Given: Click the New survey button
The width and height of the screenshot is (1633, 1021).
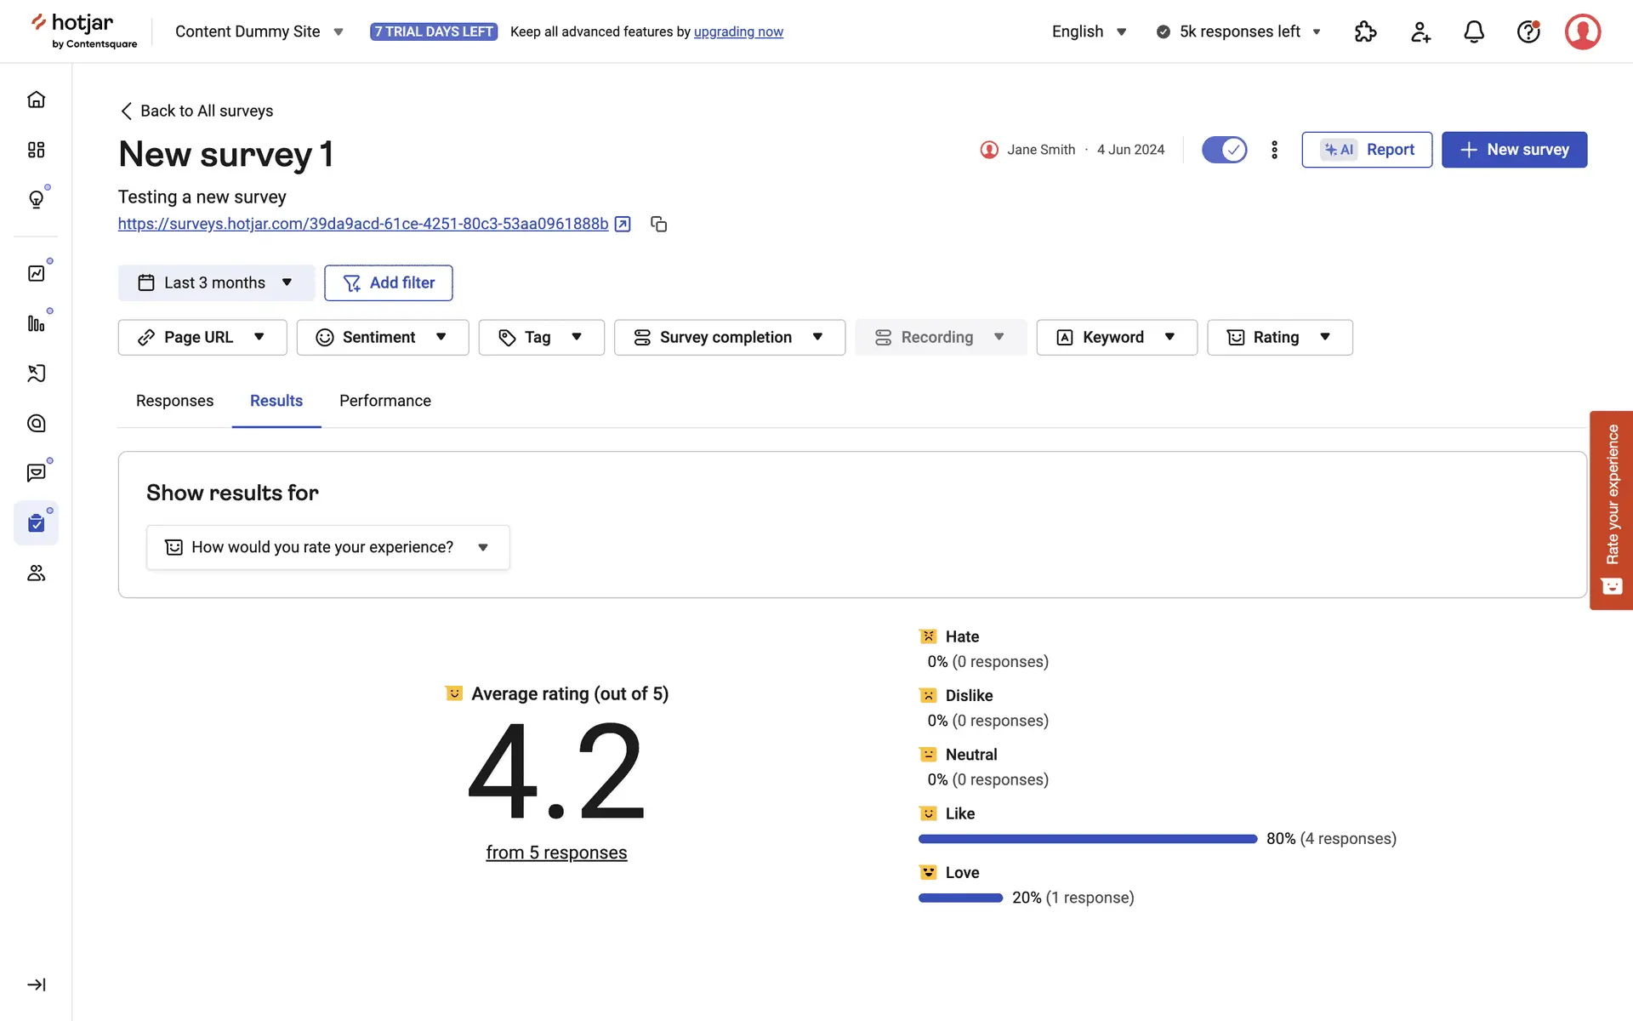Looking at the screenshot, I should point(1514,150).
